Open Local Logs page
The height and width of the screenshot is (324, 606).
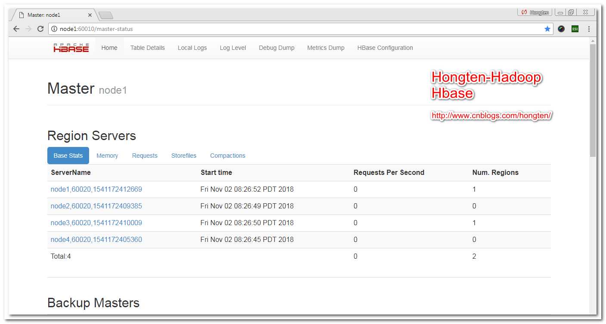pyautogui.click(x=192, y=48)
